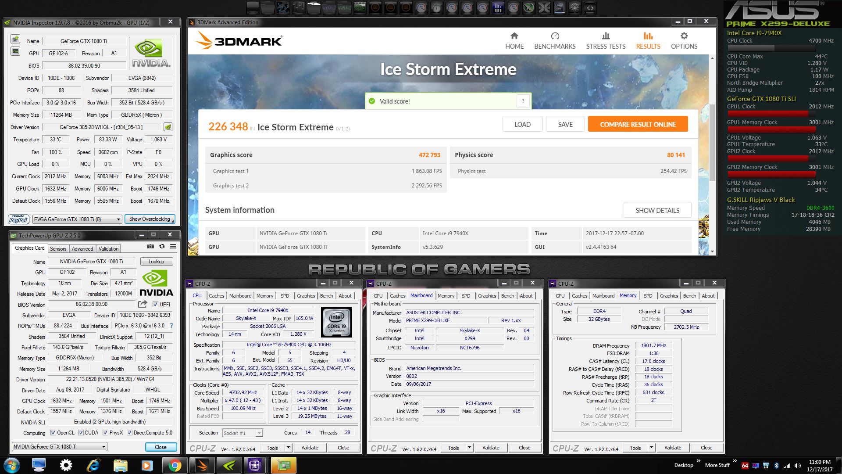Expand Tools dropdown arrow in Memory CPU-Z window
Image resolution: width=842 pixels, height=474 pixels.
(x=651, y=448)
